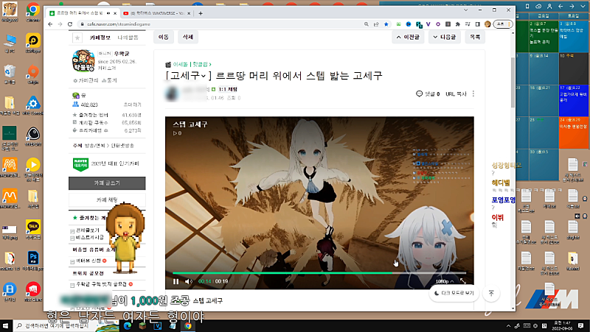Enter fullscreen with the player expand icon
This screenshot has height=332, width=590.
(463, 281)
